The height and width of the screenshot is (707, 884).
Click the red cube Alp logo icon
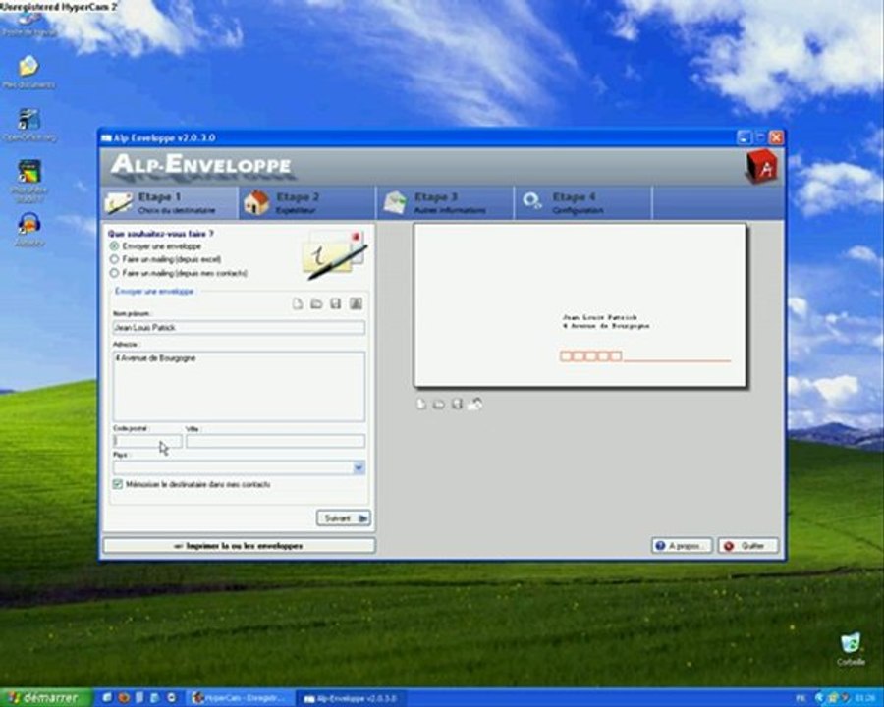pos(761,167)
